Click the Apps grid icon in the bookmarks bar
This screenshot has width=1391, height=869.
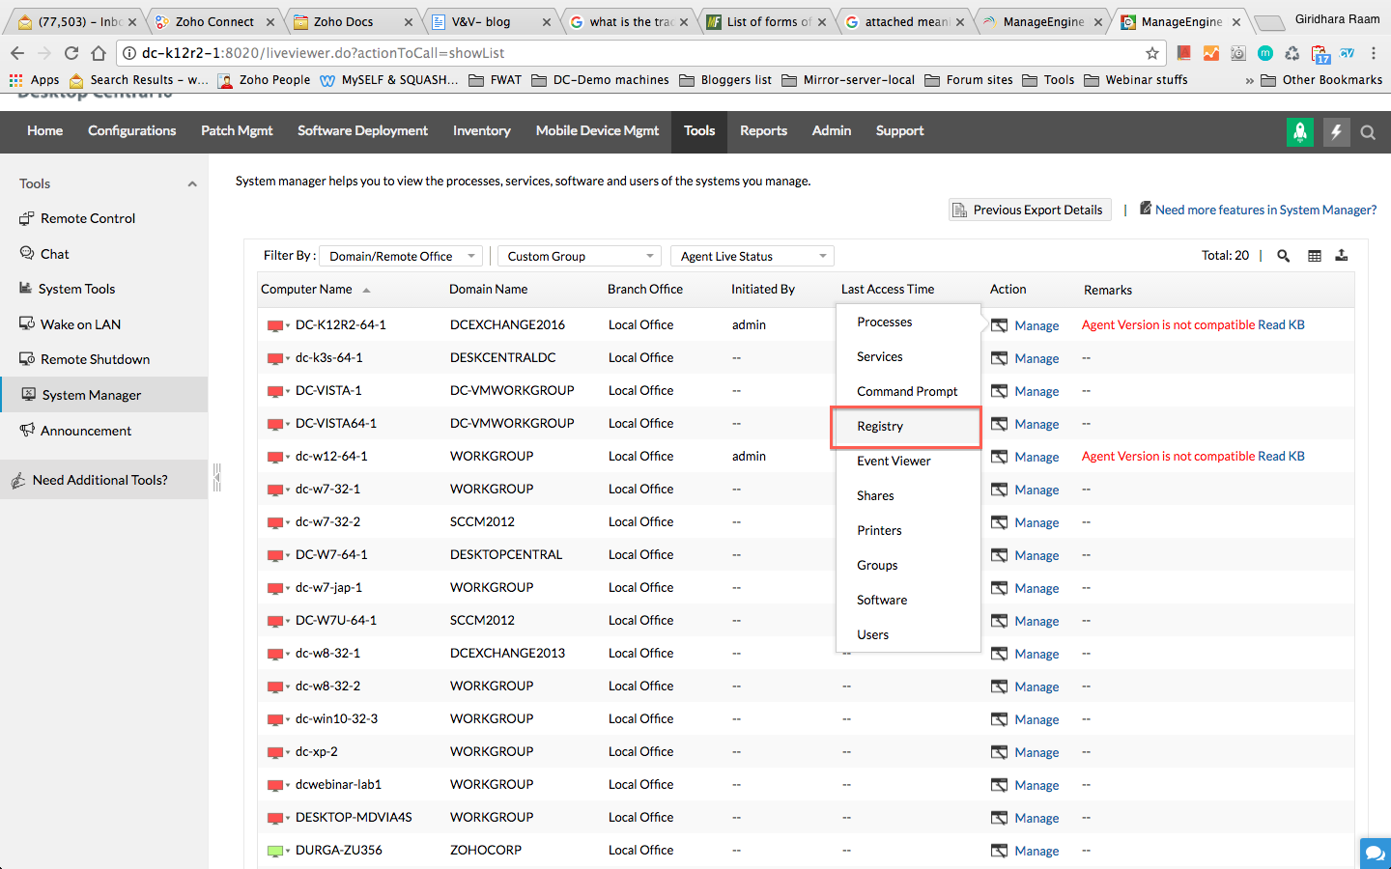tap(15, 80)
